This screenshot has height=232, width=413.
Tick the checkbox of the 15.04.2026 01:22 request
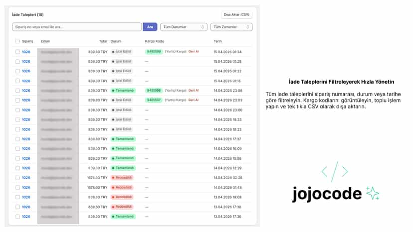tap(17, 71)
